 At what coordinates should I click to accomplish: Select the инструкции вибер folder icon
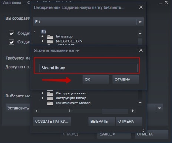[x=50, y=99]
